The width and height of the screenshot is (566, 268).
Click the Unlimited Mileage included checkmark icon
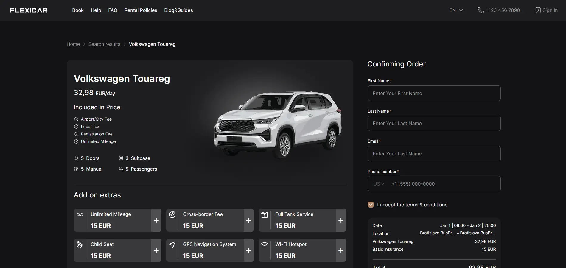(x=76, y=141)
